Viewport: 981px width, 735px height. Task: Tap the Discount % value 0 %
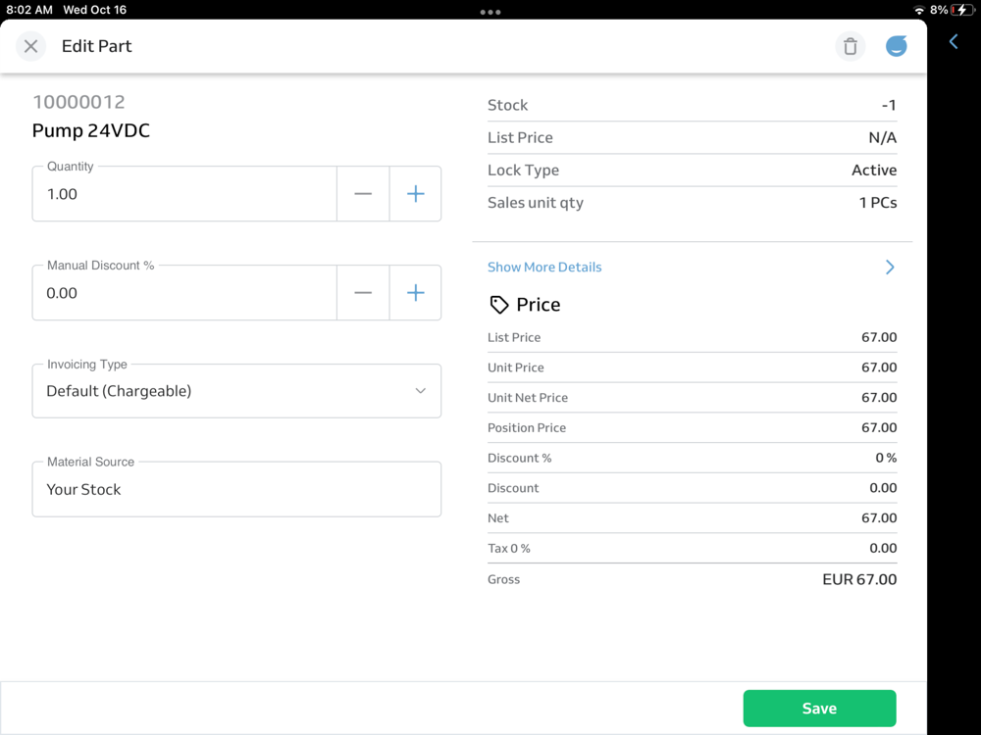pos(886,458)
